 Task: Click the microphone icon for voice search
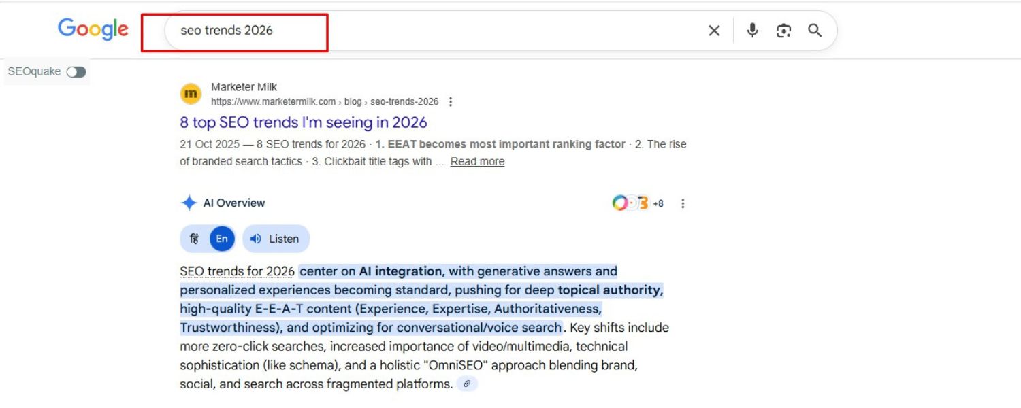752,31
